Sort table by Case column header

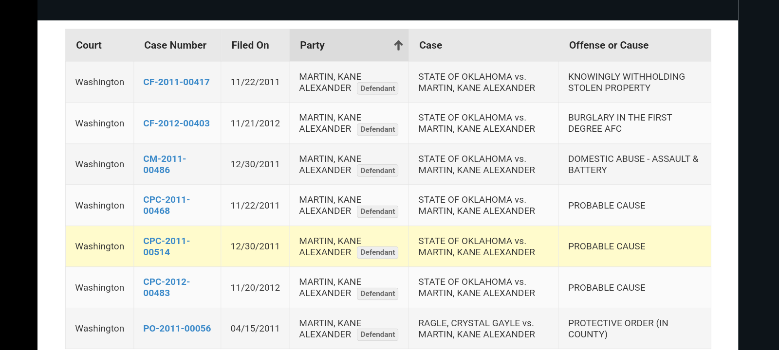[x=431, y=45]
